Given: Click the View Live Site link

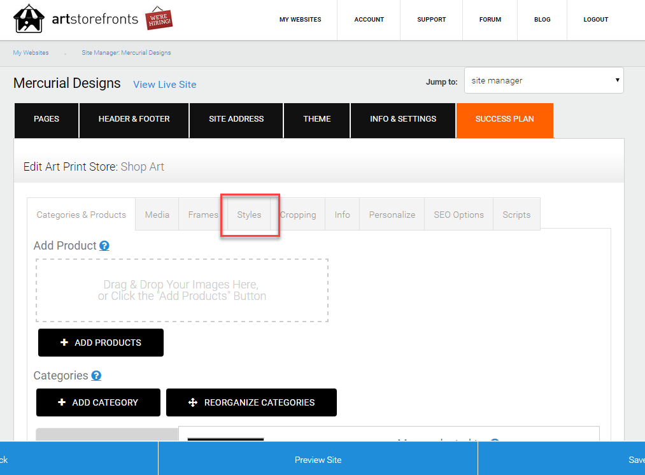Looking at the screenshot, I should pos(164,84).
